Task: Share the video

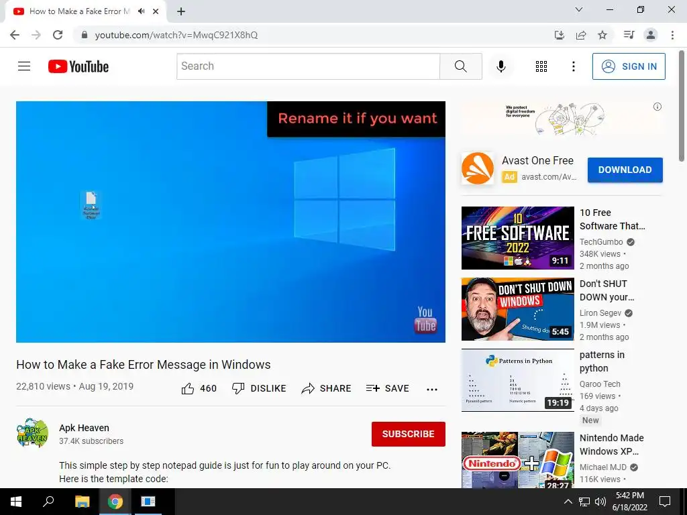Action: 327,388
